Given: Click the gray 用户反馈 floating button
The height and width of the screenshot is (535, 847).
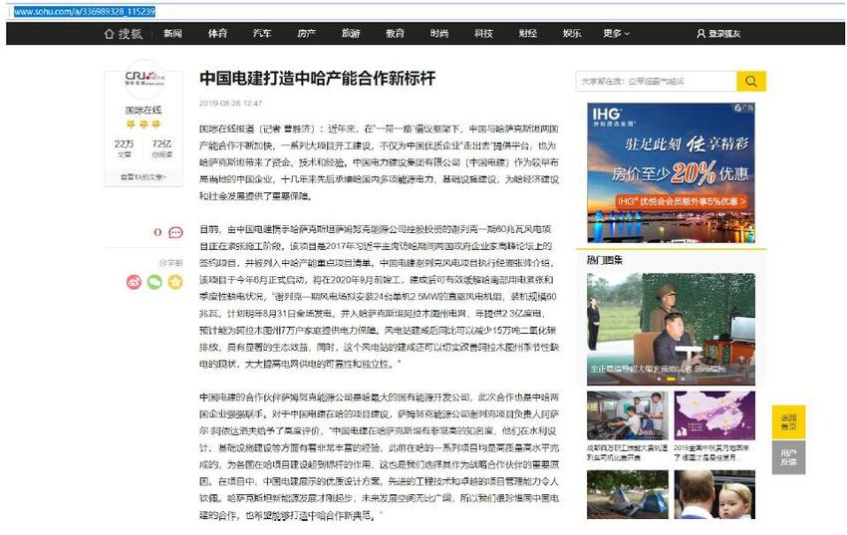Looking at the screenshot, I should coord(788,458).
